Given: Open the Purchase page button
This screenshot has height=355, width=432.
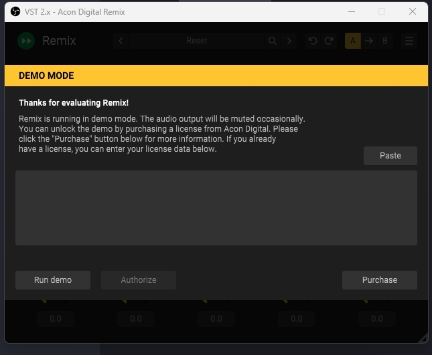Looking at the screenshot, I should [380, 280].
